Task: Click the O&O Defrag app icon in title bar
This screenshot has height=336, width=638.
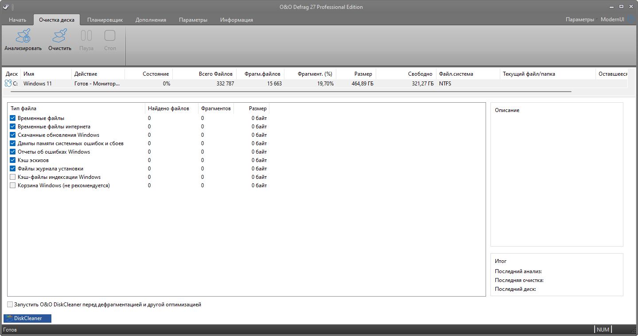Action: coord(6,7)
